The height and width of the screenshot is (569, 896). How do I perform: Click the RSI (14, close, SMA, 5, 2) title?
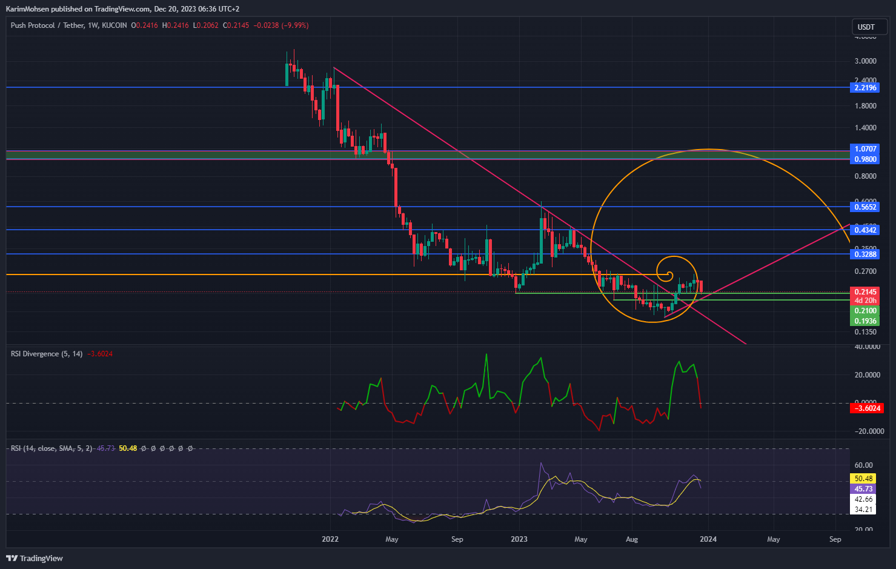(51, 448)
